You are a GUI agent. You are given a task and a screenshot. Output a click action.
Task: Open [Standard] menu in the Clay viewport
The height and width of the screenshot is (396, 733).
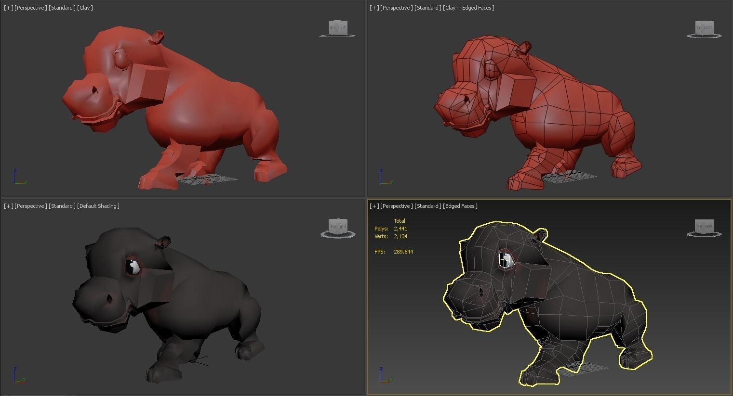click(x=62, y=8)
